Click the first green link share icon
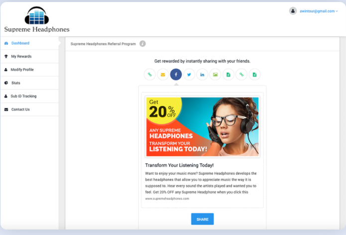The height and width of the screenshot is (235, 346). pos(150,75)
